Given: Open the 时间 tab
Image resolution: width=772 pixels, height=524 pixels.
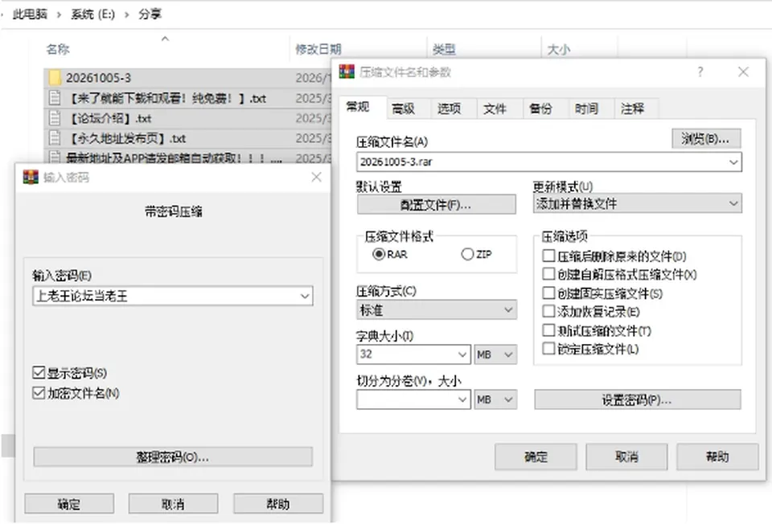Looking at the screenshot, I should coord(586,108).
